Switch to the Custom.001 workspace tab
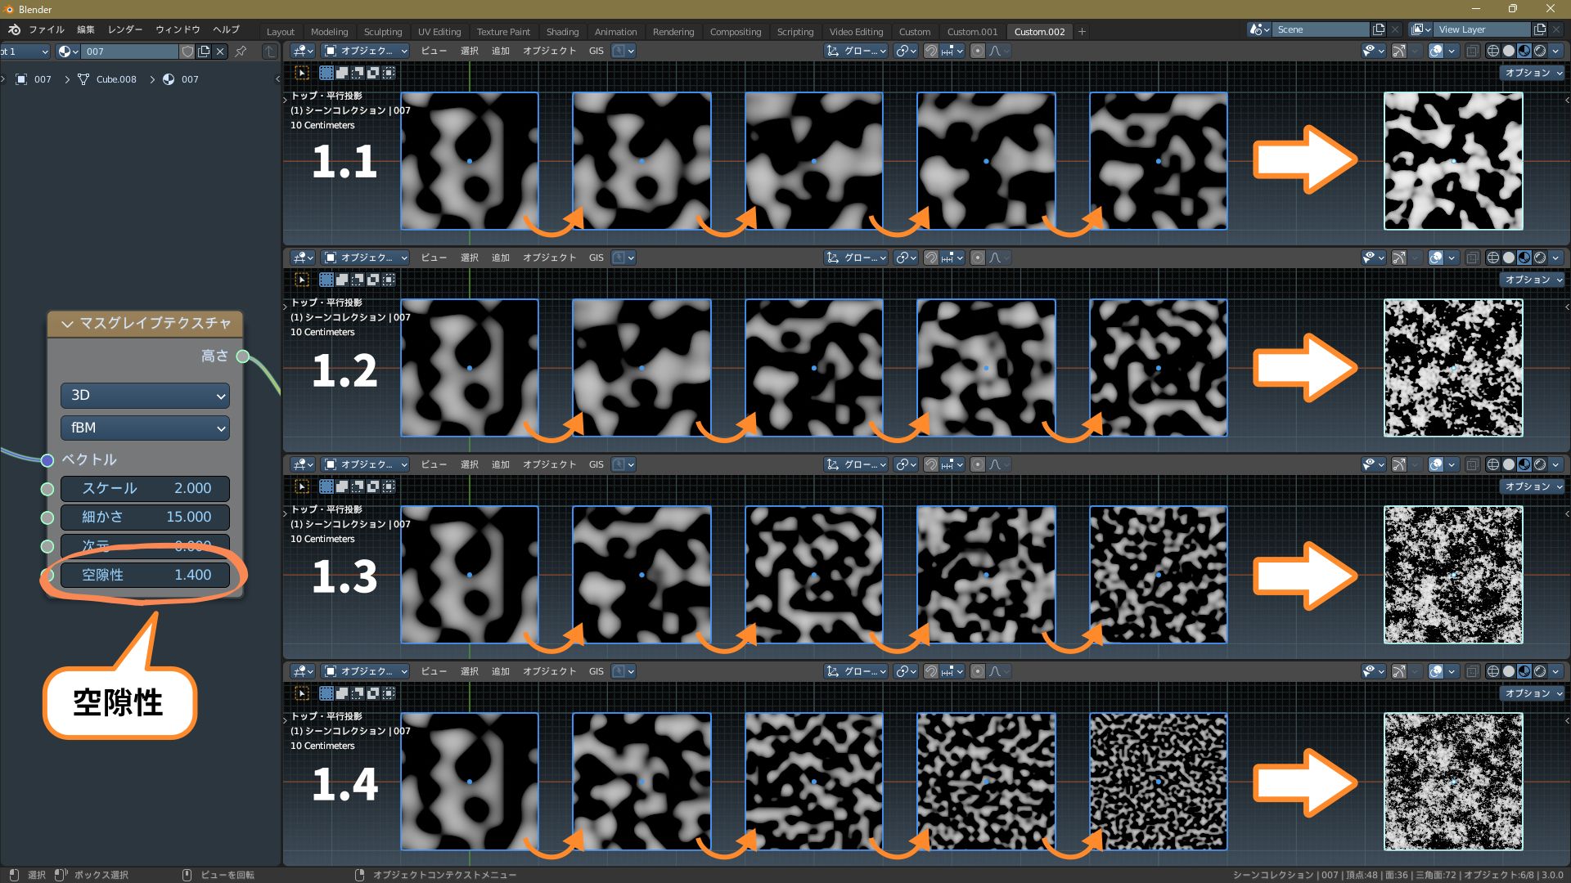 pos(972,32)
